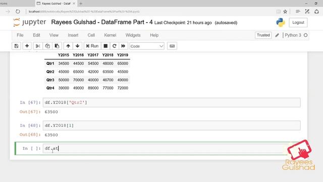
Task: Click the browser forward arrow
Action: point(8,12)
